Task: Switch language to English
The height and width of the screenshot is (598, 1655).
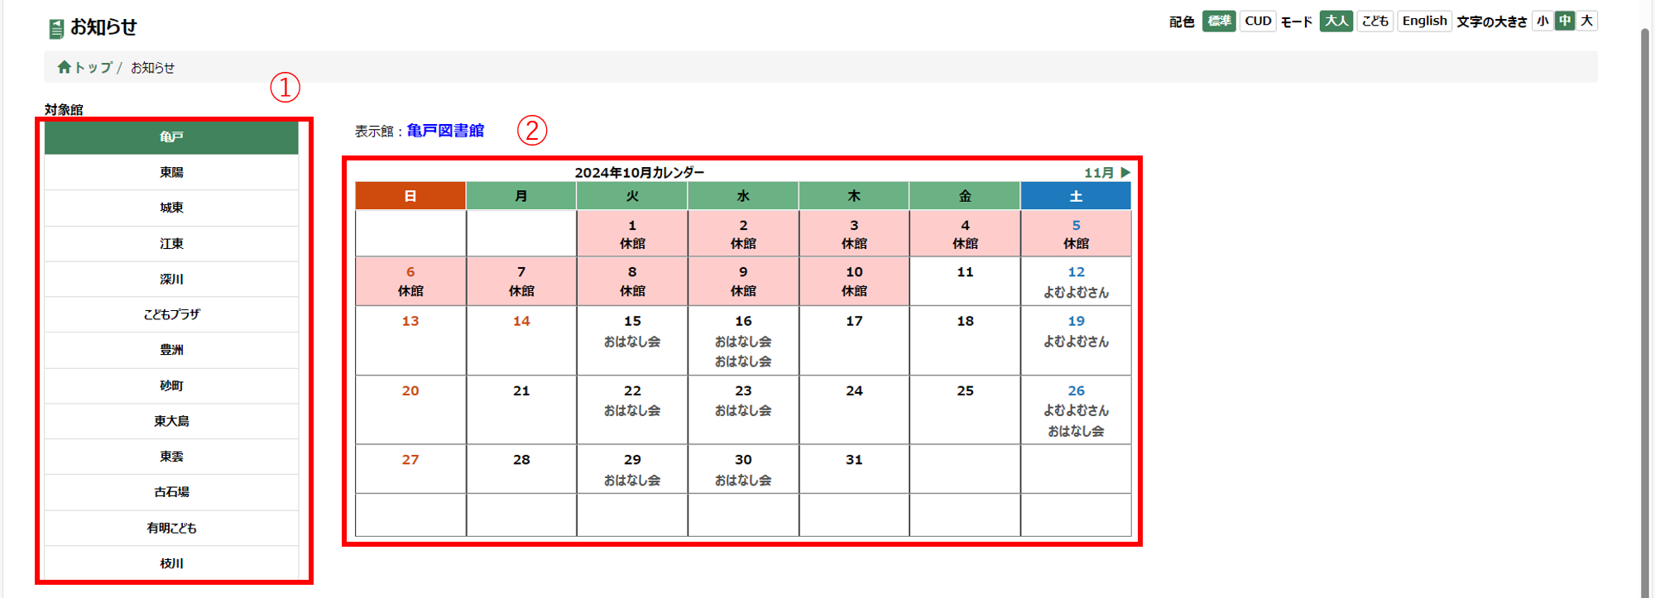Action: point(1424,22)
